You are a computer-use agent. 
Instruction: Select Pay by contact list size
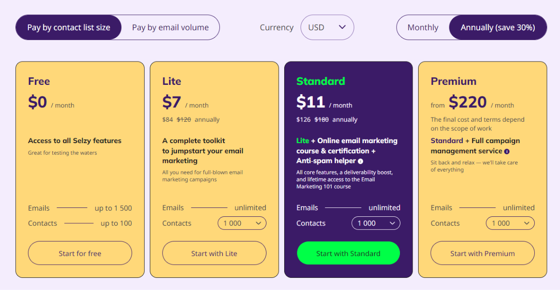click(x=69, y=28)
